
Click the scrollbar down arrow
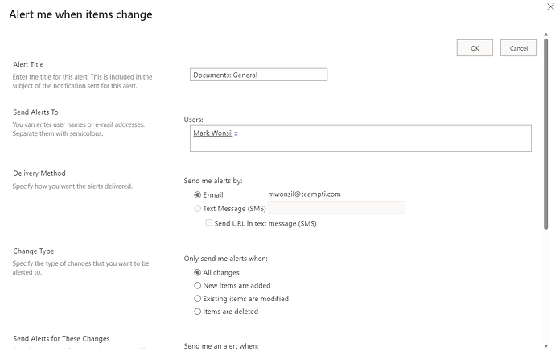(546, 346)
